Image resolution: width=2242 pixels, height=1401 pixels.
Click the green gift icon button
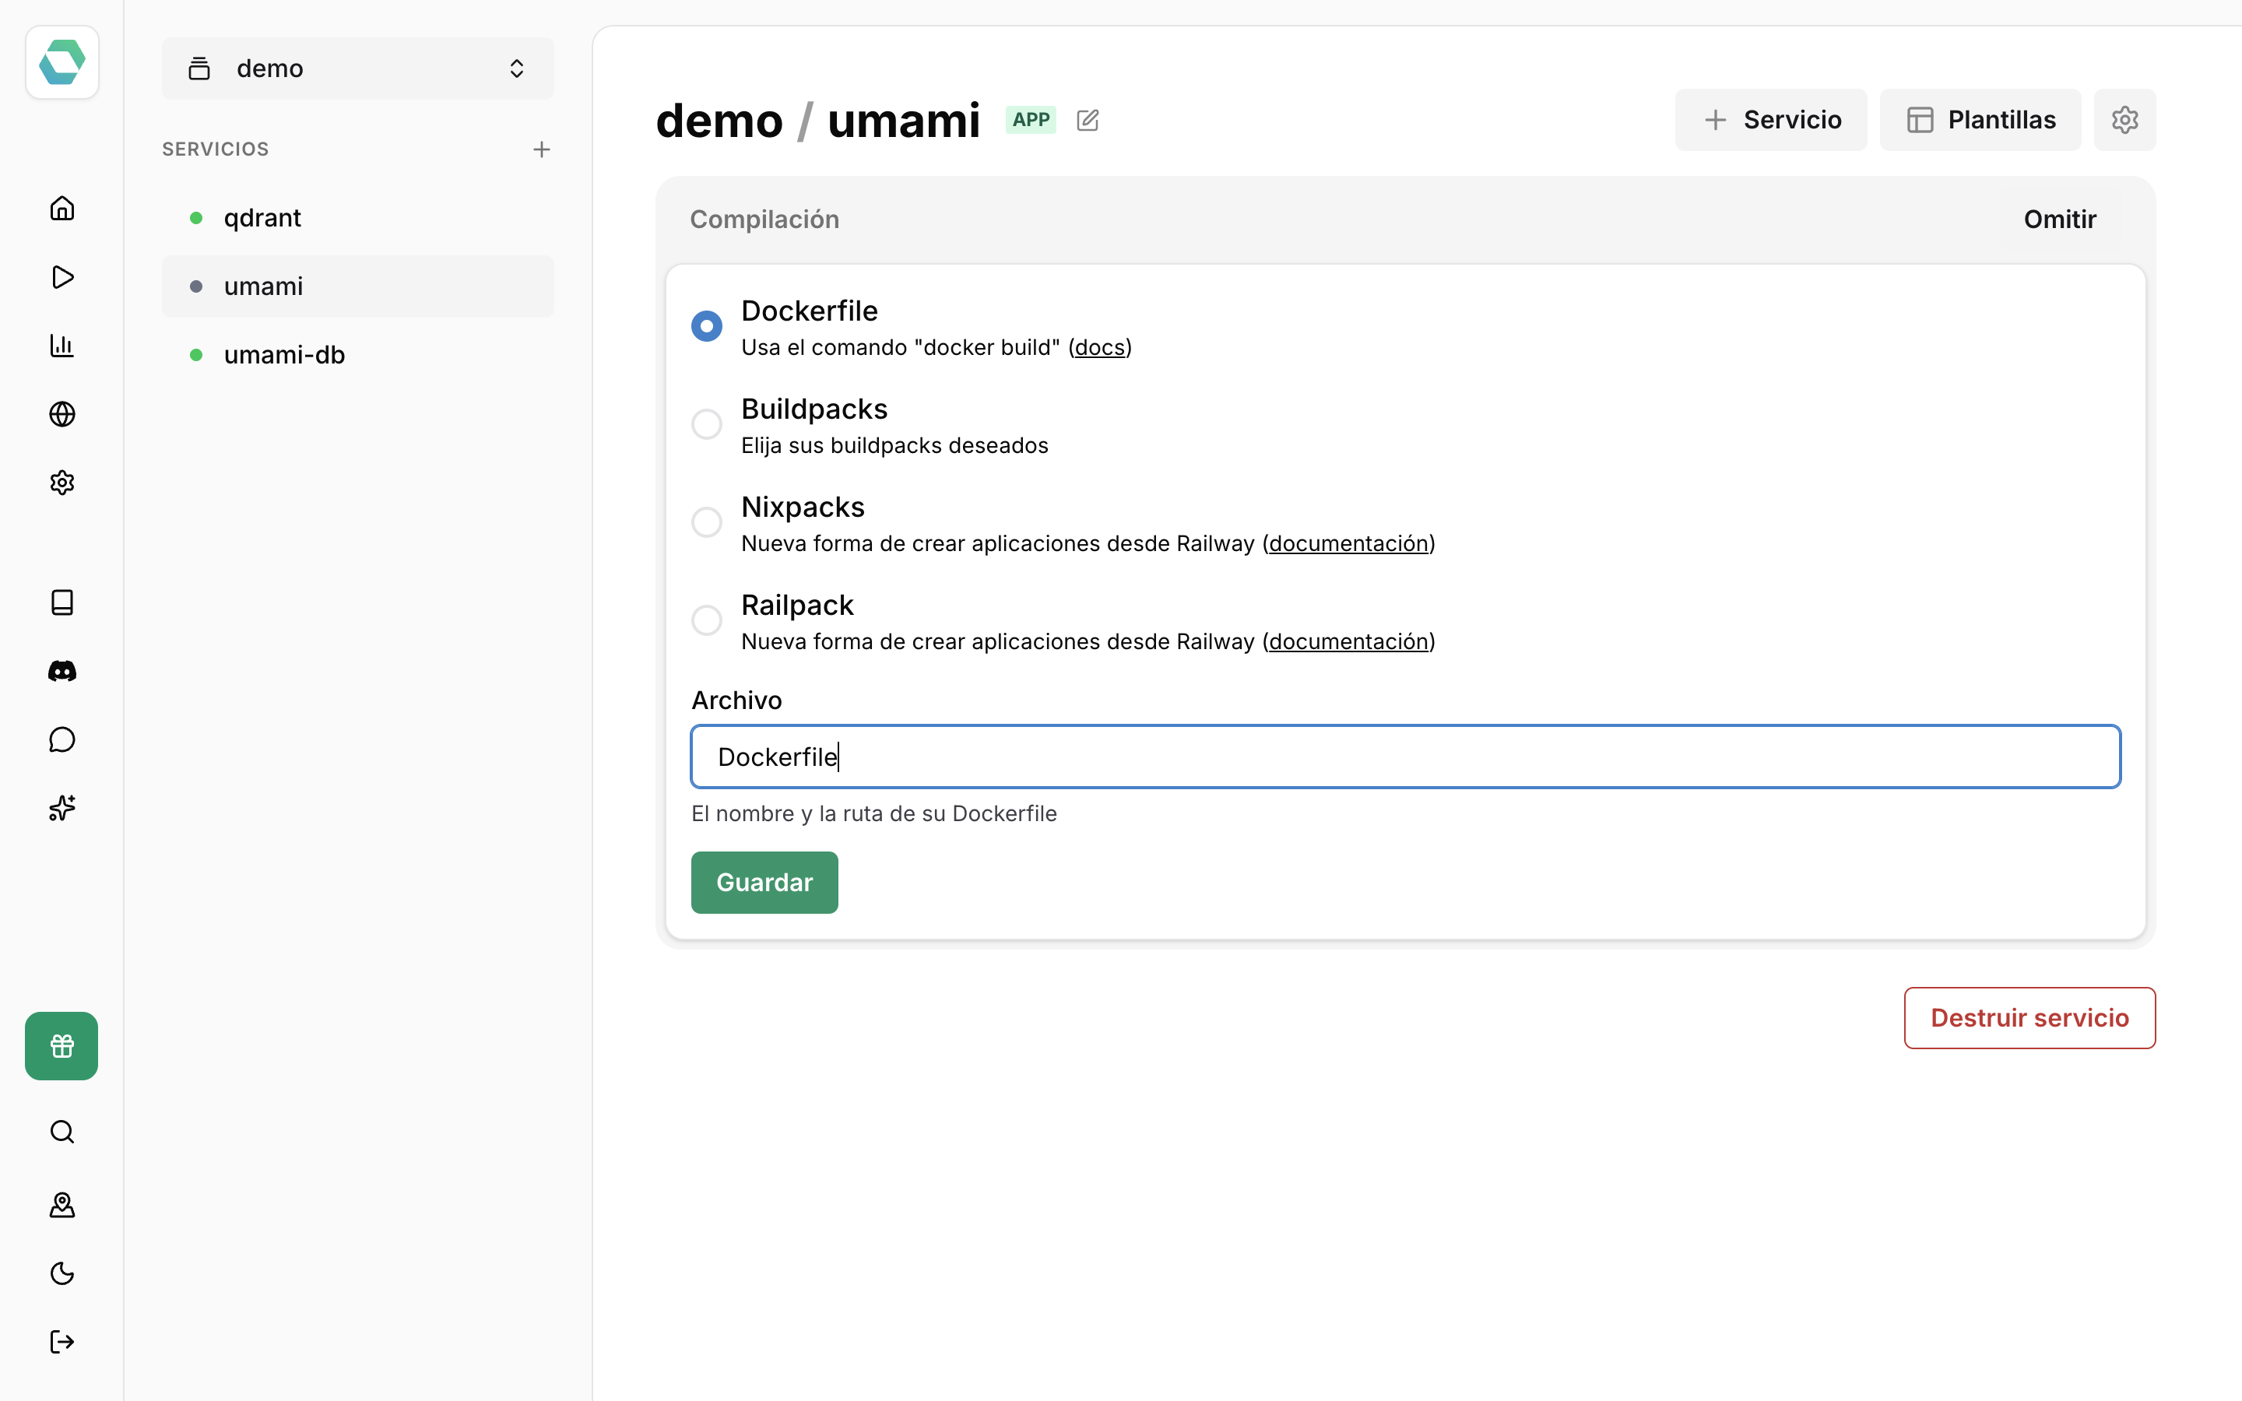[62, 1046]
